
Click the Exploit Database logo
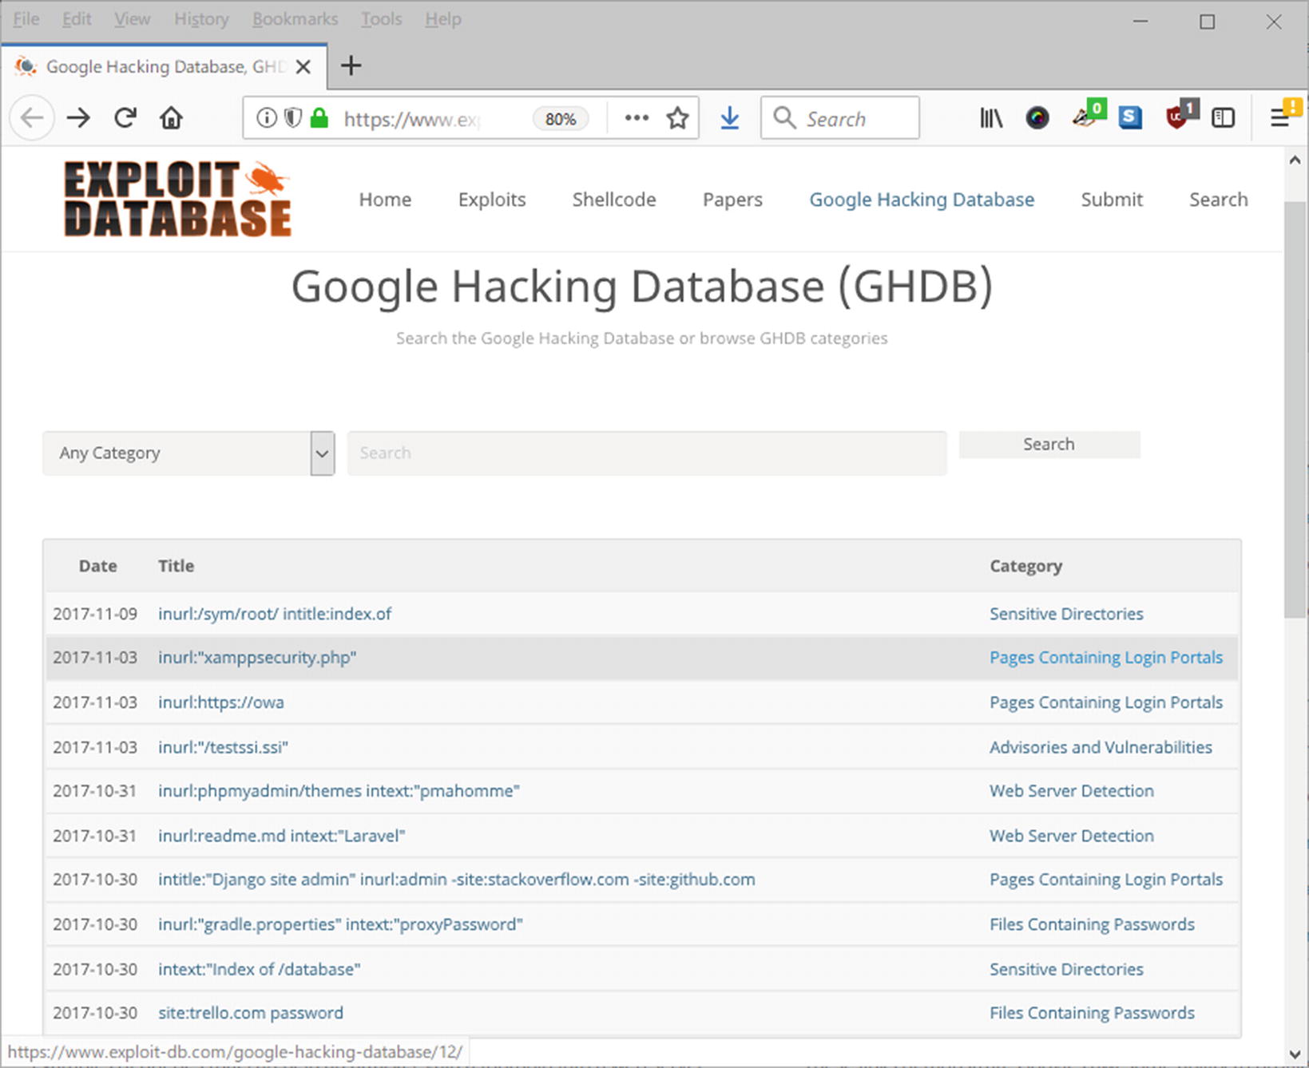tap(177, 199)
